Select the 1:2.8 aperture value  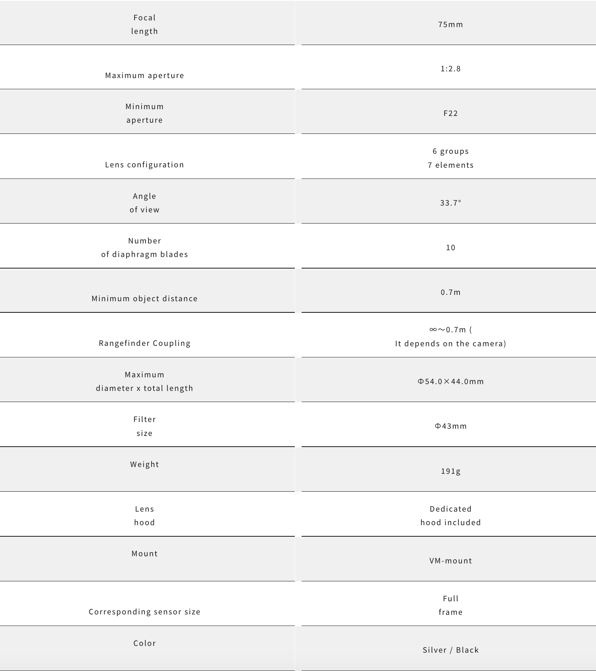(x=450, y=69)
